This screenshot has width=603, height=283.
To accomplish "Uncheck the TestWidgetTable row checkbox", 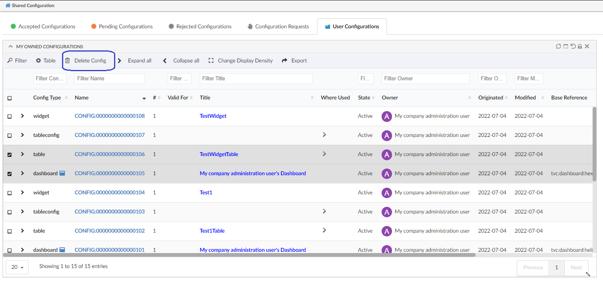I will (10, 155).
